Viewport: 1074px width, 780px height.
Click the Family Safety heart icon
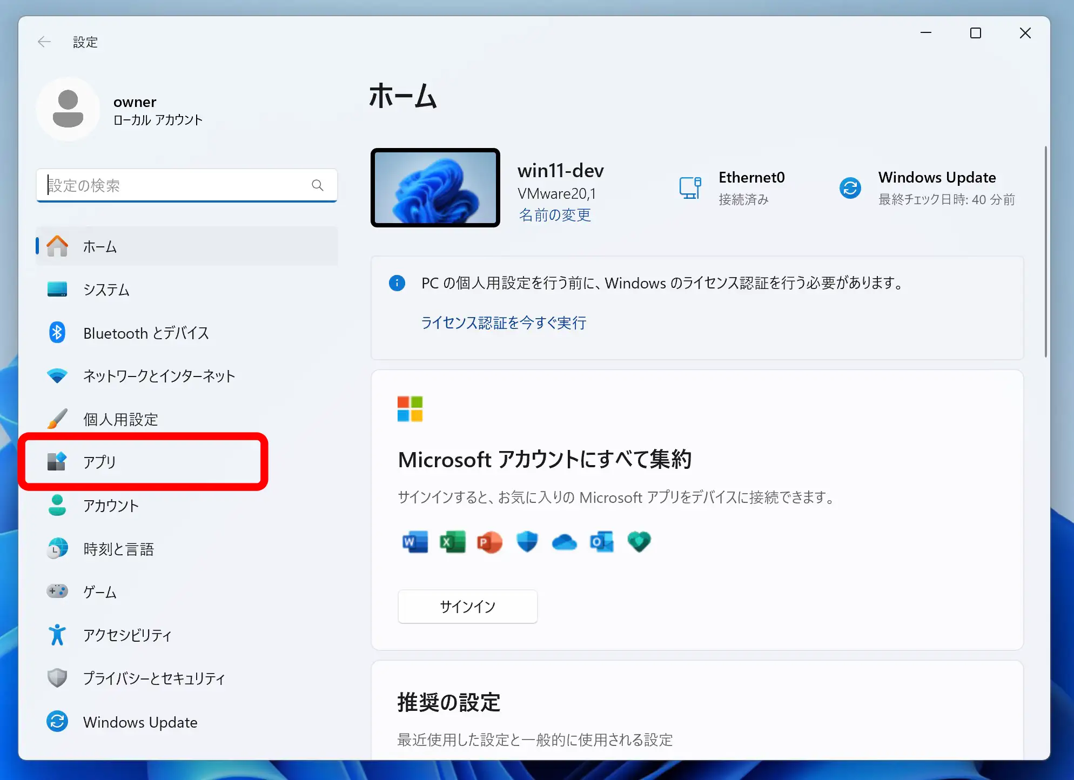click(639, 542)
